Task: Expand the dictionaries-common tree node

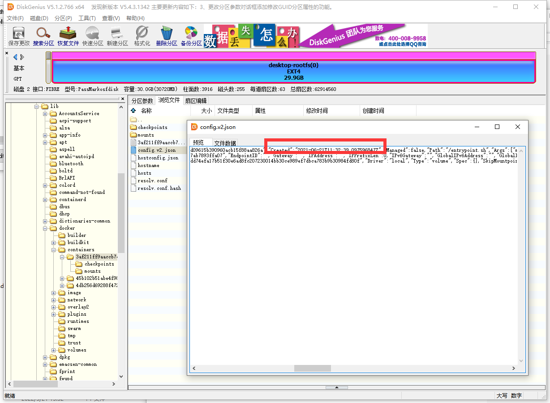Action: tap(45, 221)
